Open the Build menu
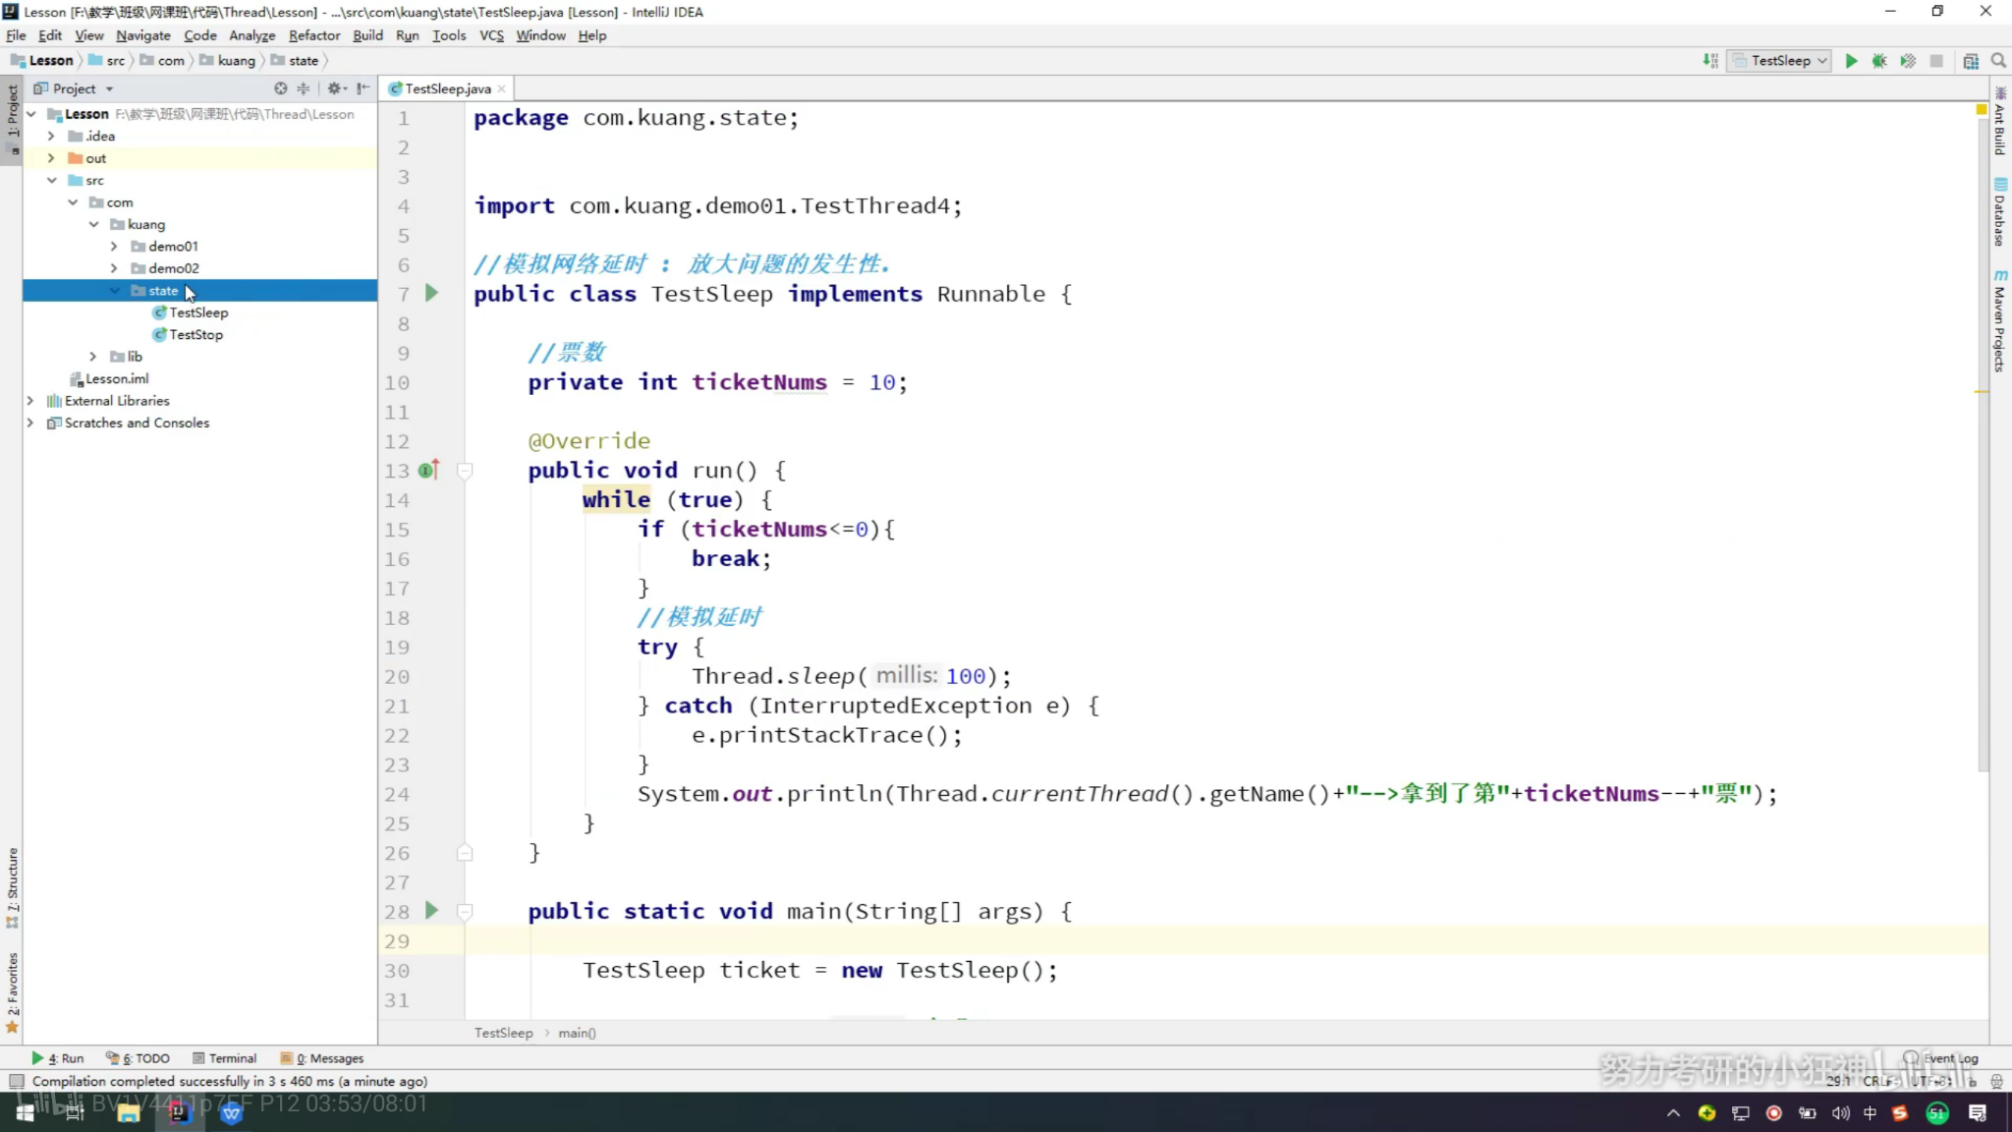 367,35
